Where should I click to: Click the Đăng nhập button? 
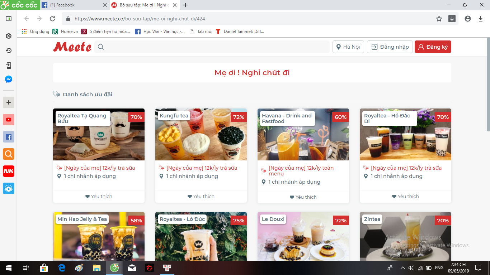tap(390, 47)
